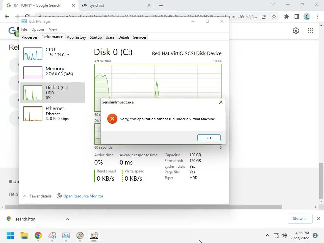
Task: Click the page's vertical scrollbar thumb
Action: pyautogui.click(x=321, y=181)
